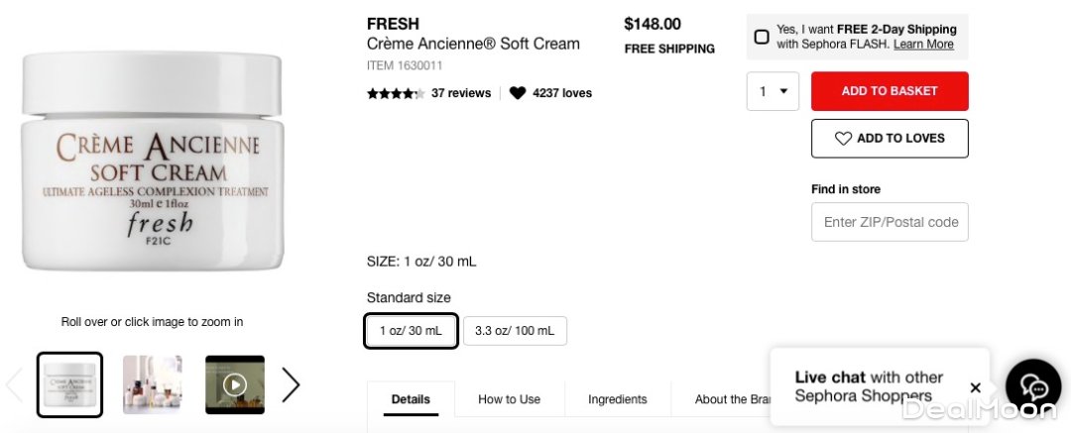Click the next thumbnail arrow
Image resolution: width=1071 pixels, height=433 pixels.
pos(291,384)
